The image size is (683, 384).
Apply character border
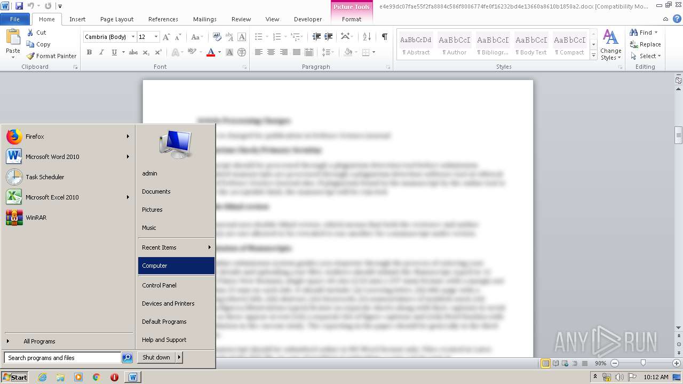pos(242,37)
